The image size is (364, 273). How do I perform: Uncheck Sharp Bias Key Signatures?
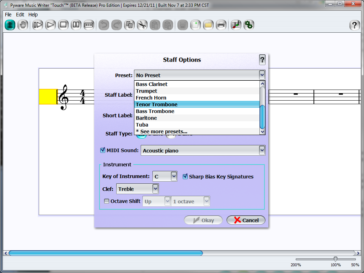coord(185,176)
